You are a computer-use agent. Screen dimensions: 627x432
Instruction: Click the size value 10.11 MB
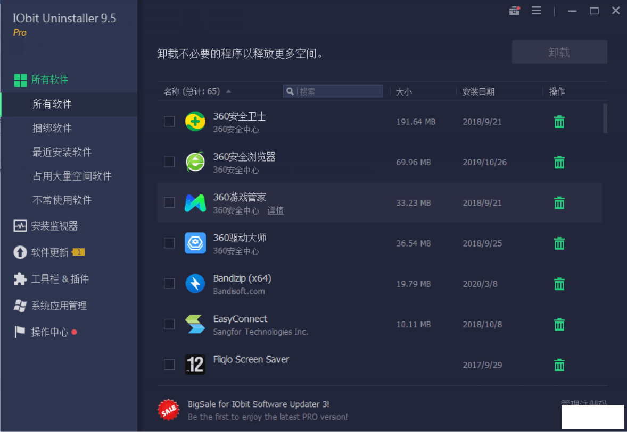(414, 325)
